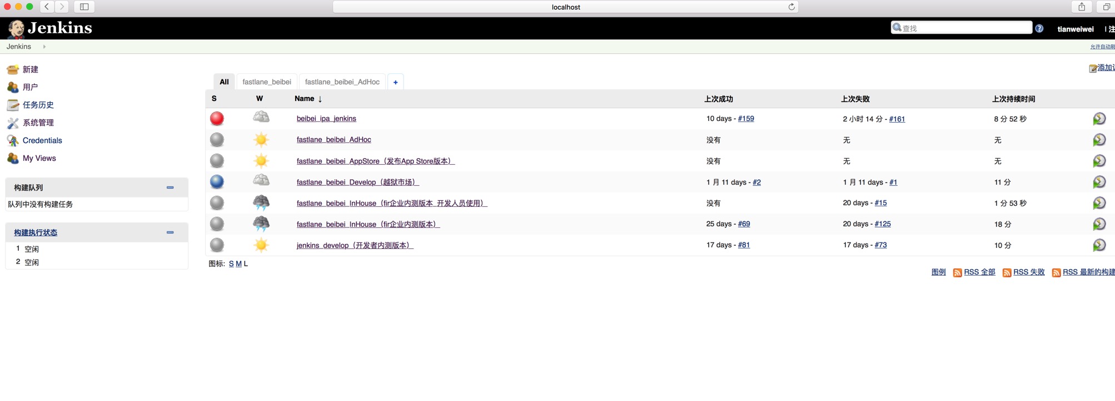Click blue status ball for fastlane_beibei_Develop

pyautogui.click(x=217, y=182)
